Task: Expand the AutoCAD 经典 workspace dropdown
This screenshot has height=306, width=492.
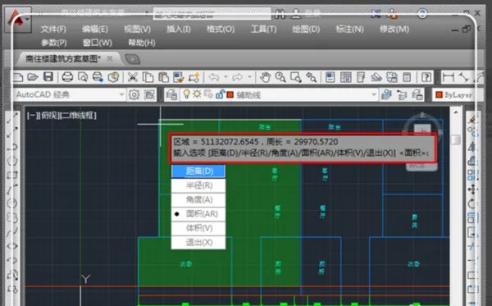Action: 121,94
